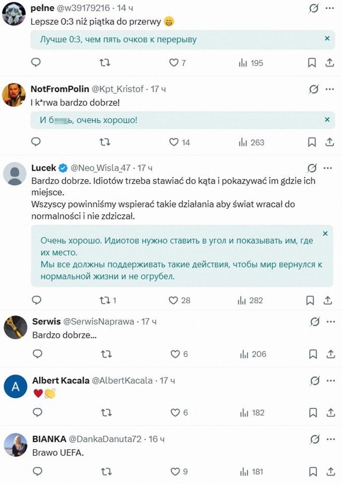Bookmark BIANKA's 'Brawo UEFA' post
Viewport: 342px width, 484px height.
coord(312,472)
